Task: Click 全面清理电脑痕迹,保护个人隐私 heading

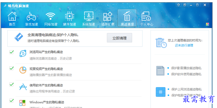Action: (53, 35)
